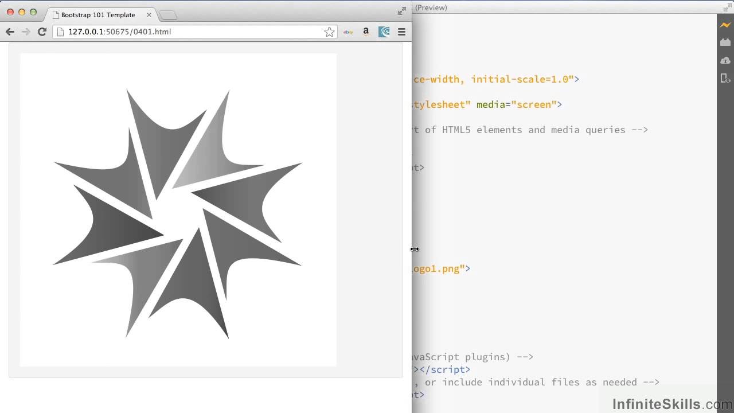Open the Extension Manager brick icon in Brackets

click(x=725, y=42)
